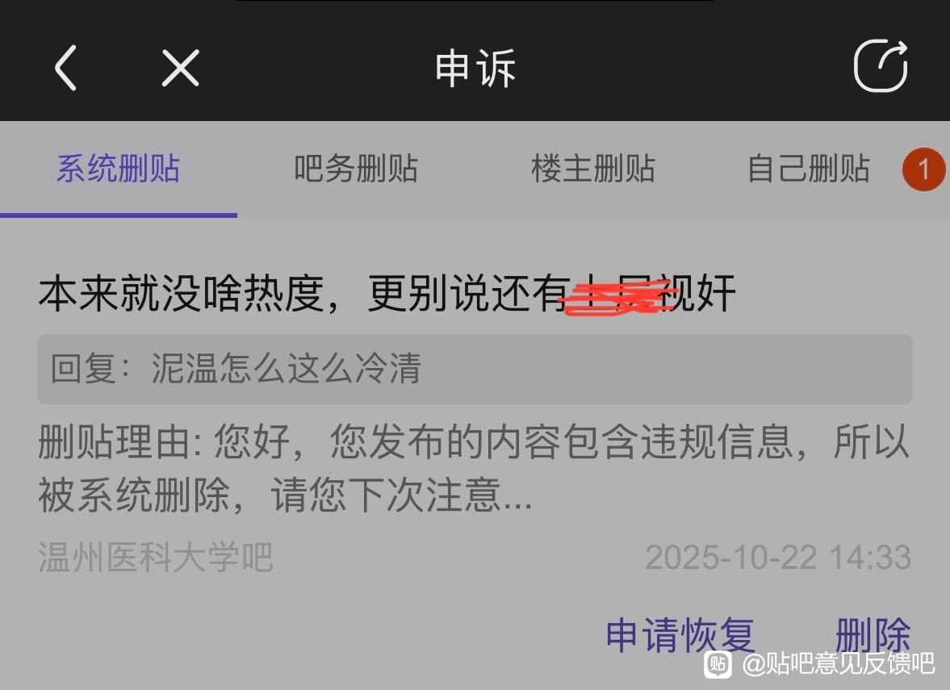950x690 pixels.
Task: Click the purple underline beneath the active tab
Action: (119, 215)
